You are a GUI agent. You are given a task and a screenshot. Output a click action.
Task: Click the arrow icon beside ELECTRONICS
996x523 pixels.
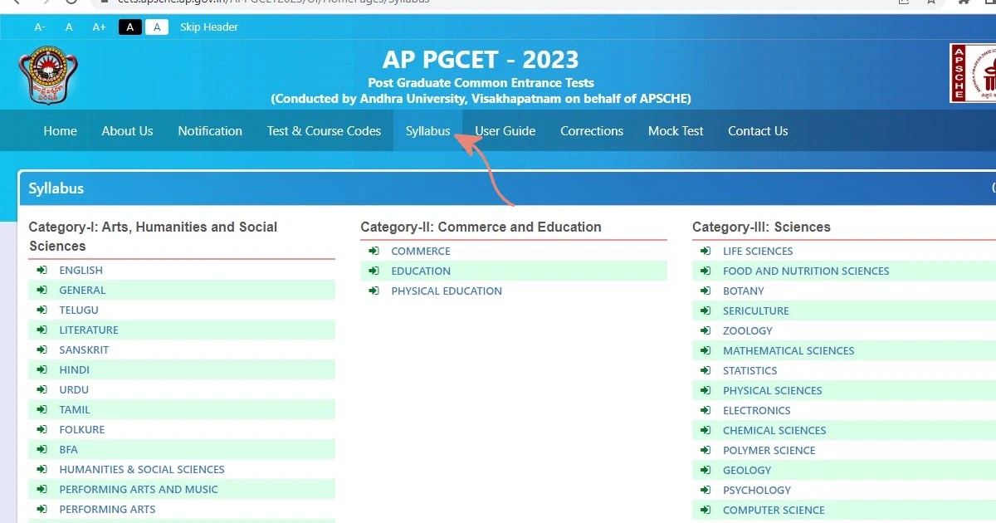[705, 410]
